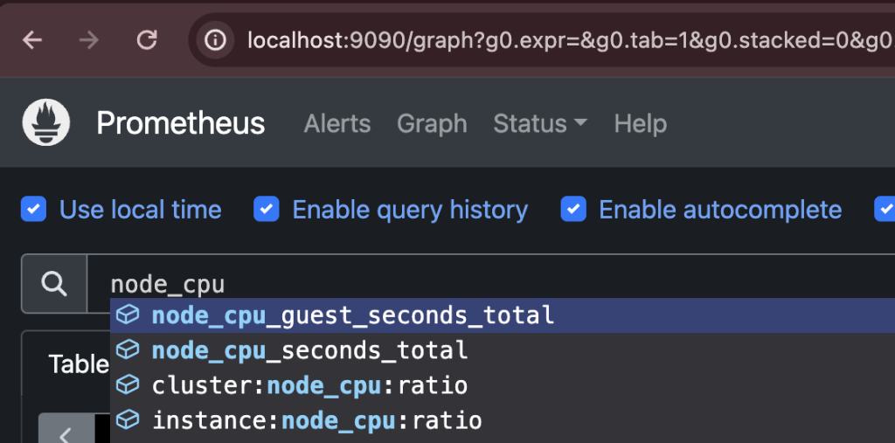
Task: Open site information icon in address bar
Action: [x=216, y=40]
